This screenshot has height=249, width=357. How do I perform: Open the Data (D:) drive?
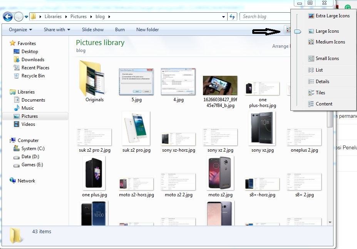(x=30, y=157)
